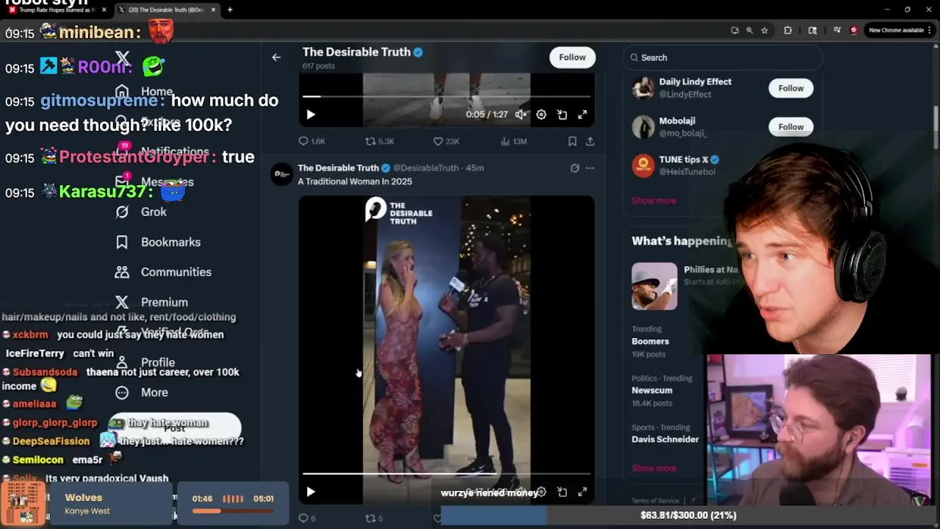The height and width of the screenshot is (529, 940).
Task: Open a new Chrome tab
Action: (x=230, y=10)
